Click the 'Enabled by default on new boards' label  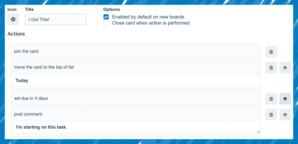point(148,17)
